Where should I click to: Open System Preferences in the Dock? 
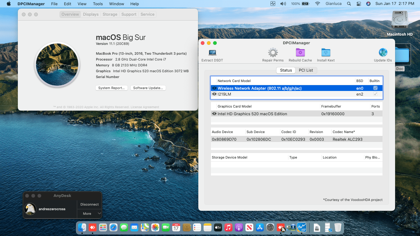270,227
